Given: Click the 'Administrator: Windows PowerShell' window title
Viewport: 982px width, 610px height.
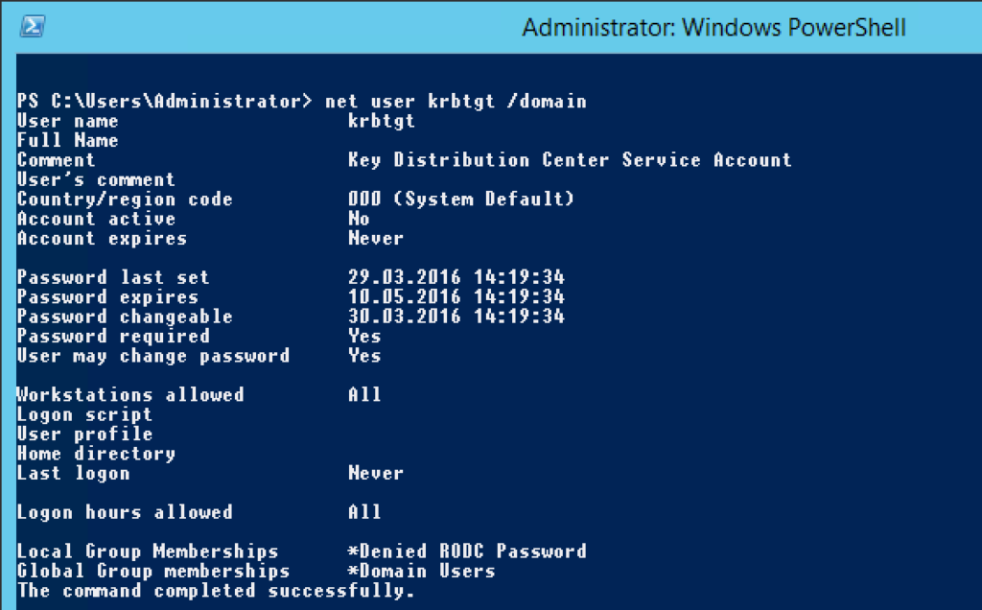Looking at the screenshot, I should coord(713,28).
